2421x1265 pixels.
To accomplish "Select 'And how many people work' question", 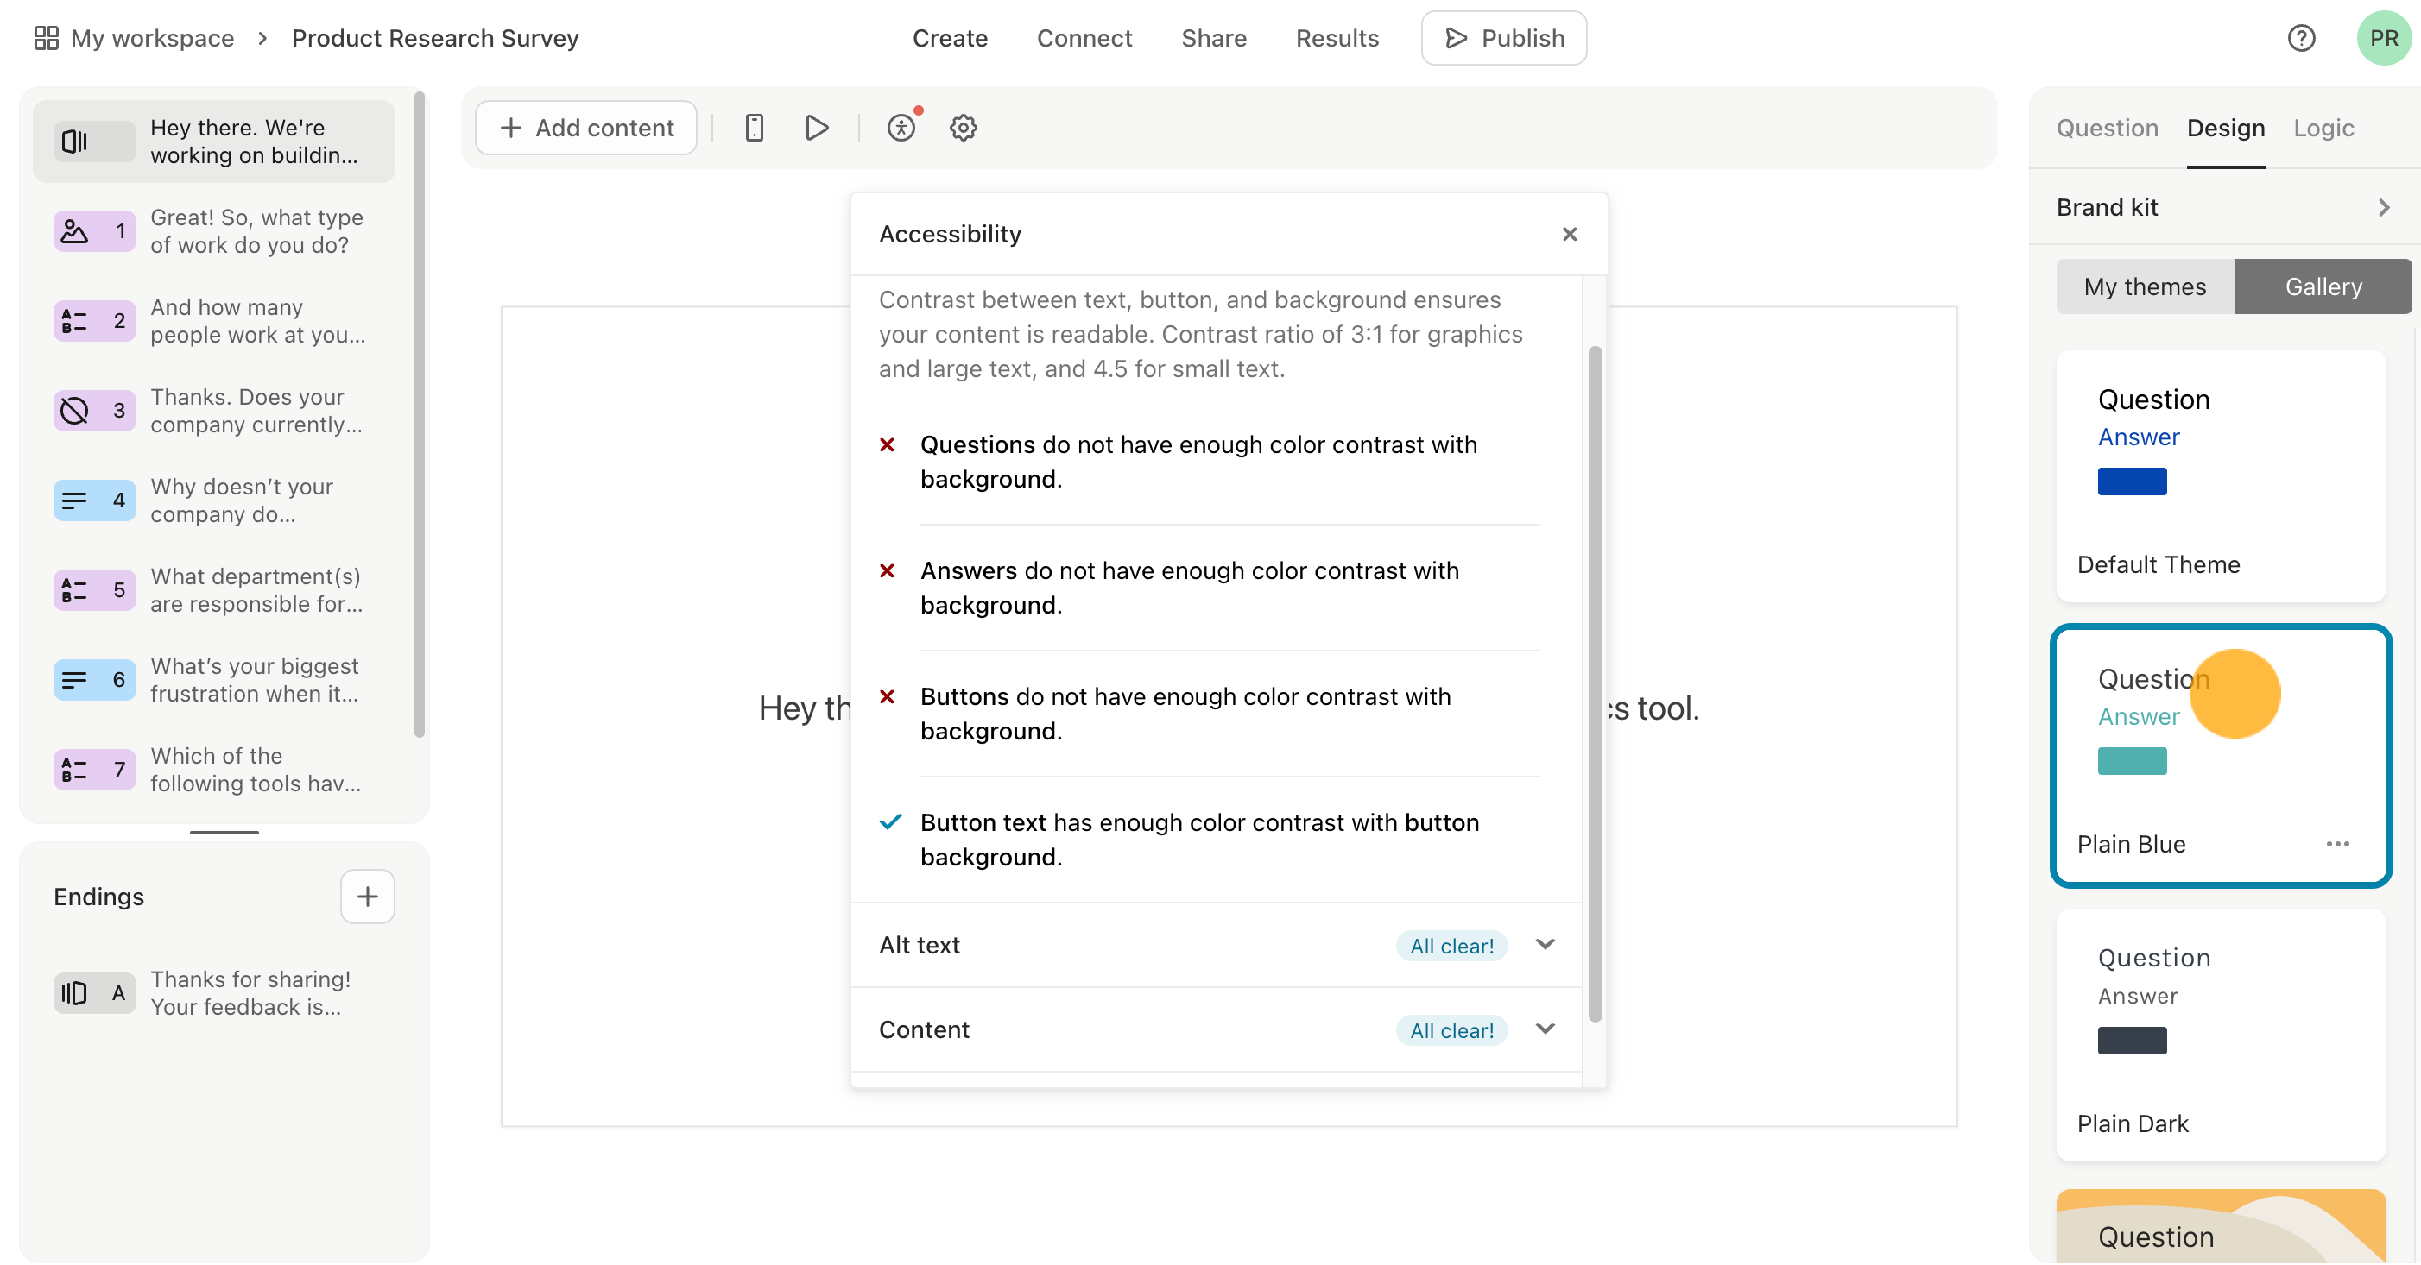I will tap(214, 321).
